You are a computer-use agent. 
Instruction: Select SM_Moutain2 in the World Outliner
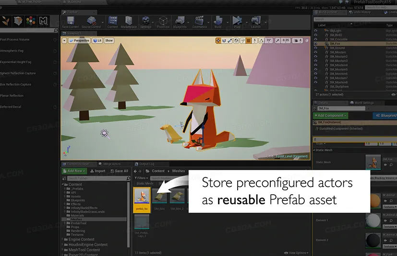[338, 57]
